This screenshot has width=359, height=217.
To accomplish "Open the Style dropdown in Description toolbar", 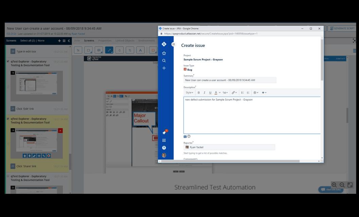I will click(x=189, y=93).
